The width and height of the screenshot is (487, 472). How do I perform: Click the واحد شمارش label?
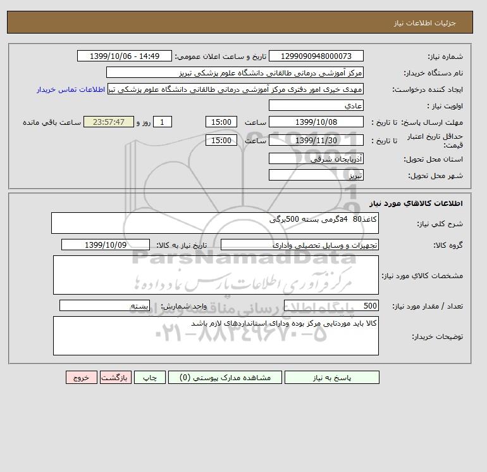click(x=183, y=306)
